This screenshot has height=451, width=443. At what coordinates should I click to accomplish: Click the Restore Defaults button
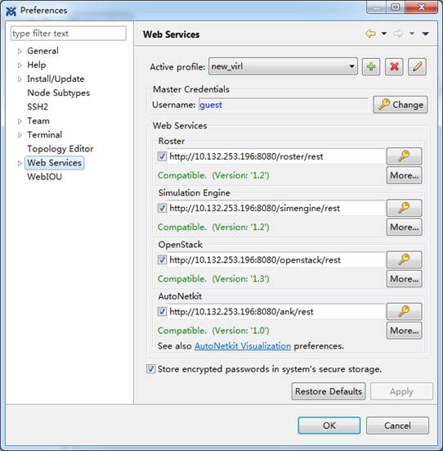[329, 391]
